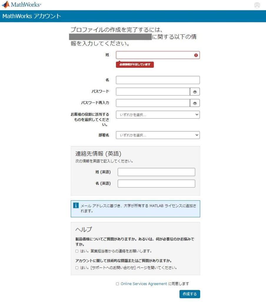266x302 pixels.
Task: Open the user profile icon in header
Action: click(x=257, y=5)
